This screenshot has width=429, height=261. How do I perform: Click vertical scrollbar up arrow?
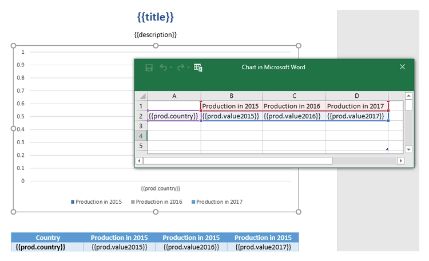(408, 96)
